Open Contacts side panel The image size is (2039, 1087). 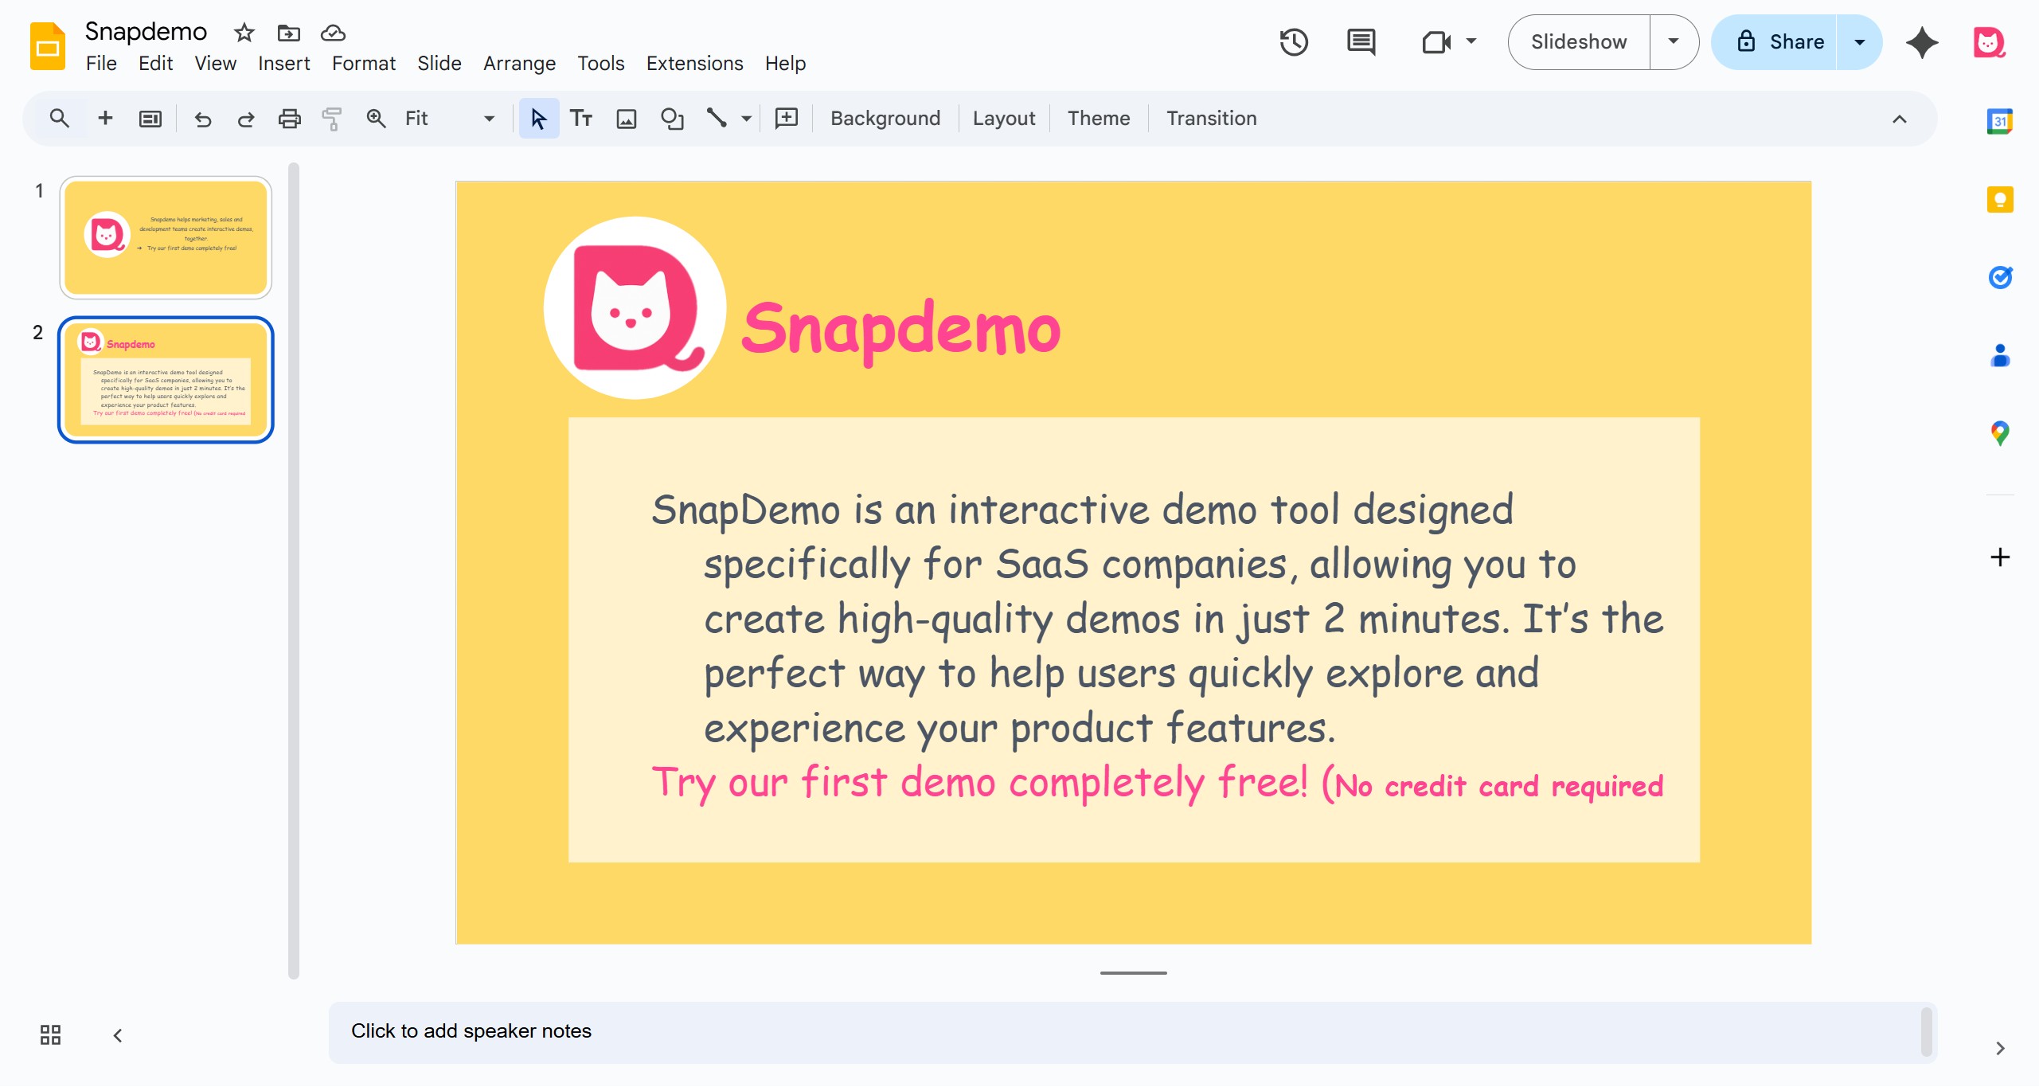[x=2000, y=355]
